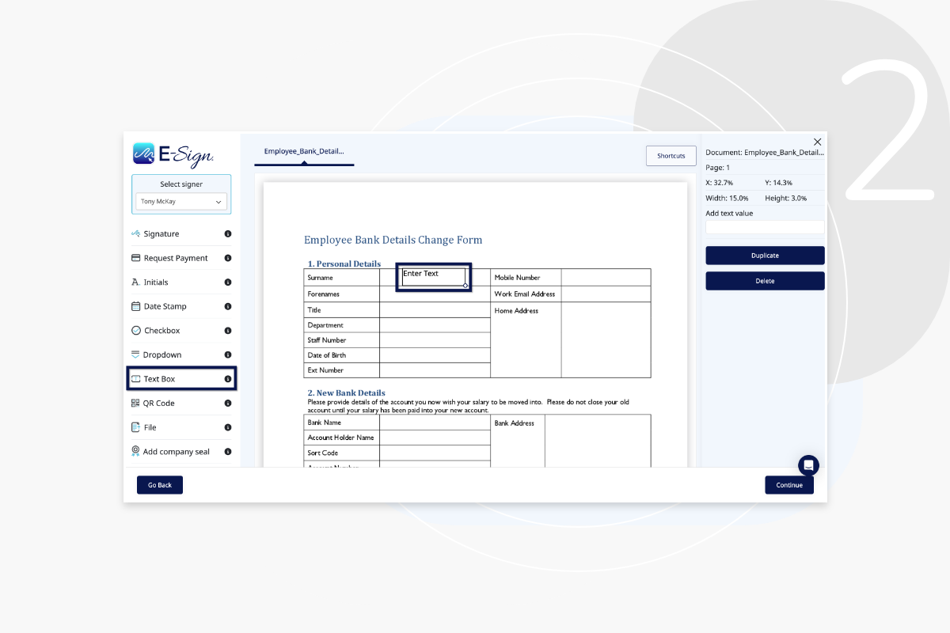Show info for File field
950x633 pixels.
click(x=228, y=427)
